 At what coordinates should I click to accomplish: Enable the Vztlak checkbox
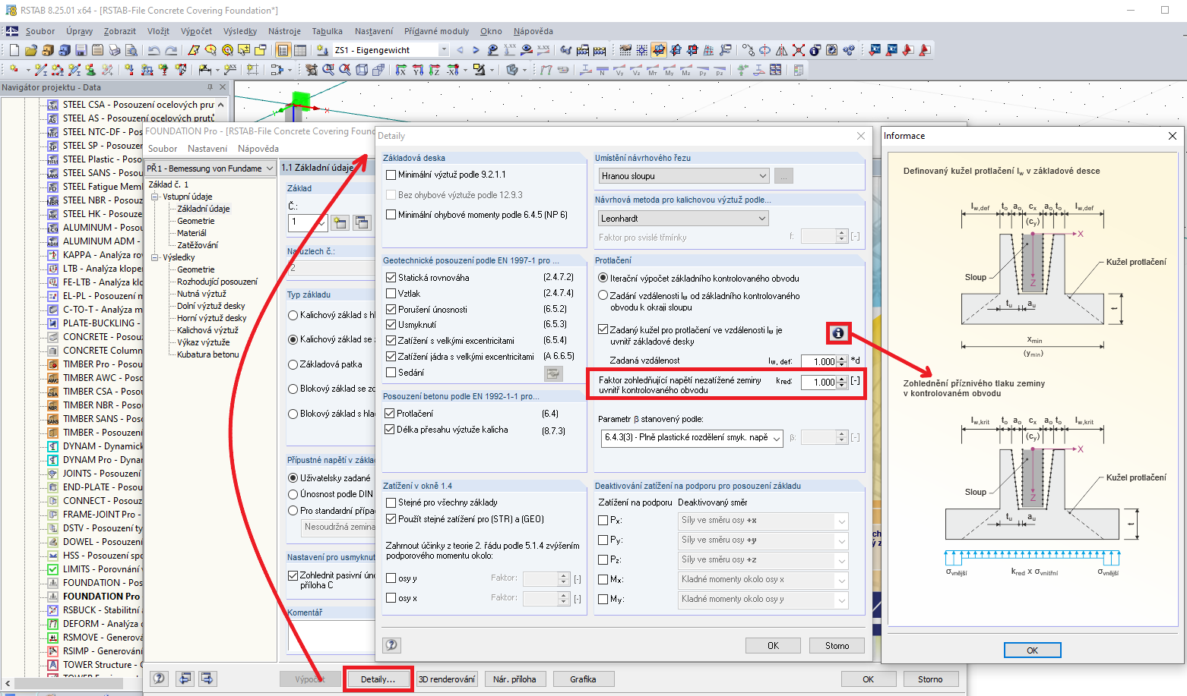click(x=391, y=294)
